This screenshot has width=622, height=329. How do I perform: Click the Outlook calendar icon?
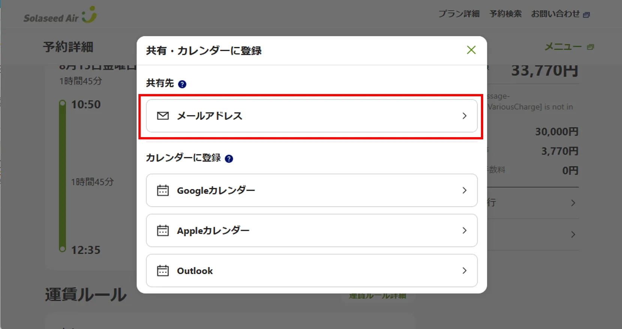coord(163,271)
